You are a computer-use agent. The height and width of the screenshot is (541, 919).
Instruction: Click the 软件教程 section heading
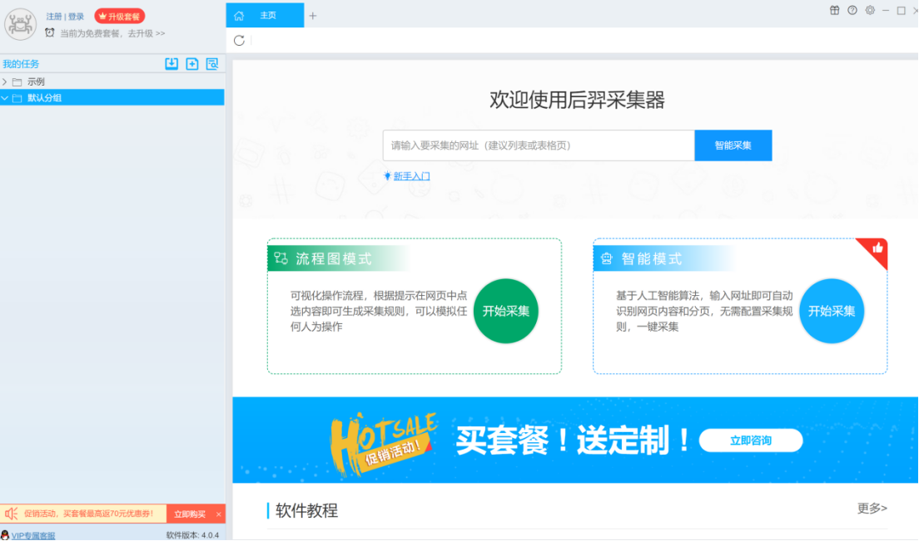pos(306,510)
